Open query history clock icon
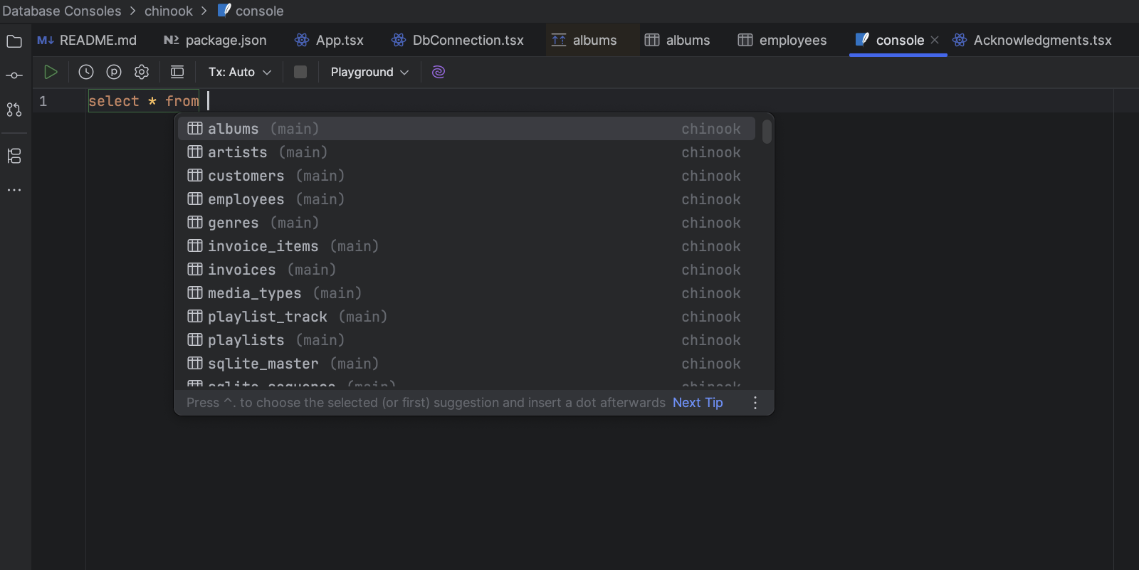This screenshot has width=1139, height=570. pyautogui.click(x=86, y=72)
